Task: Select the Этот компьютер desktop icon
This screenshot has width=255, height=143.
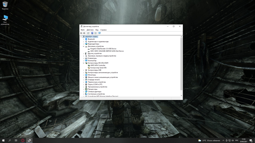Action: (x=5, y=20)
